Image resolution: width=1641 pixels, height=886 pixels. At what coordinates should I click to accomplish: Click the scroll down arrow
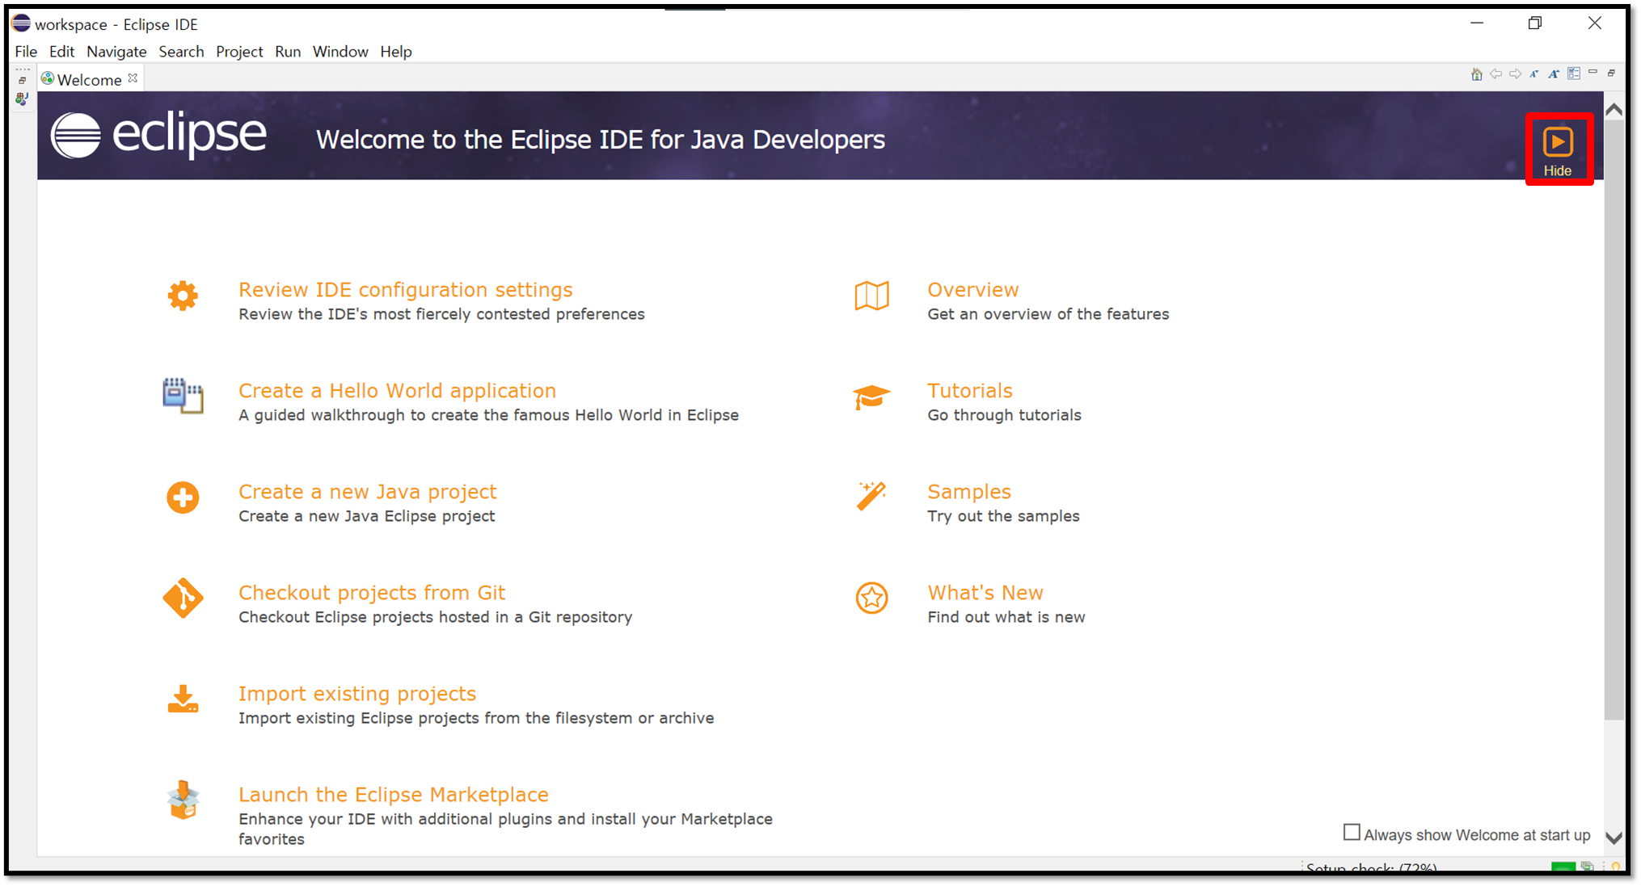pyautogui.click(x=1614, y=838)
